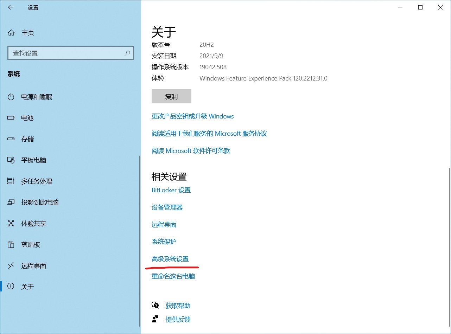451x334 pixels.
Task: Click the search magnifier icon
Action: 127,53
